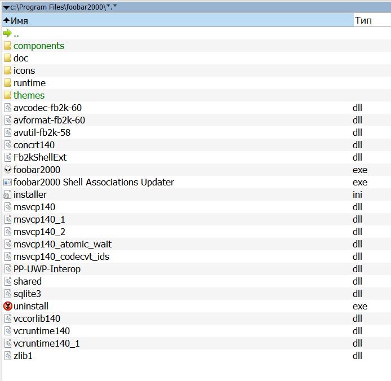The width and height of the screenshot is (391, 381).
Task: Select the runtime folder entry
Action: 29,83
